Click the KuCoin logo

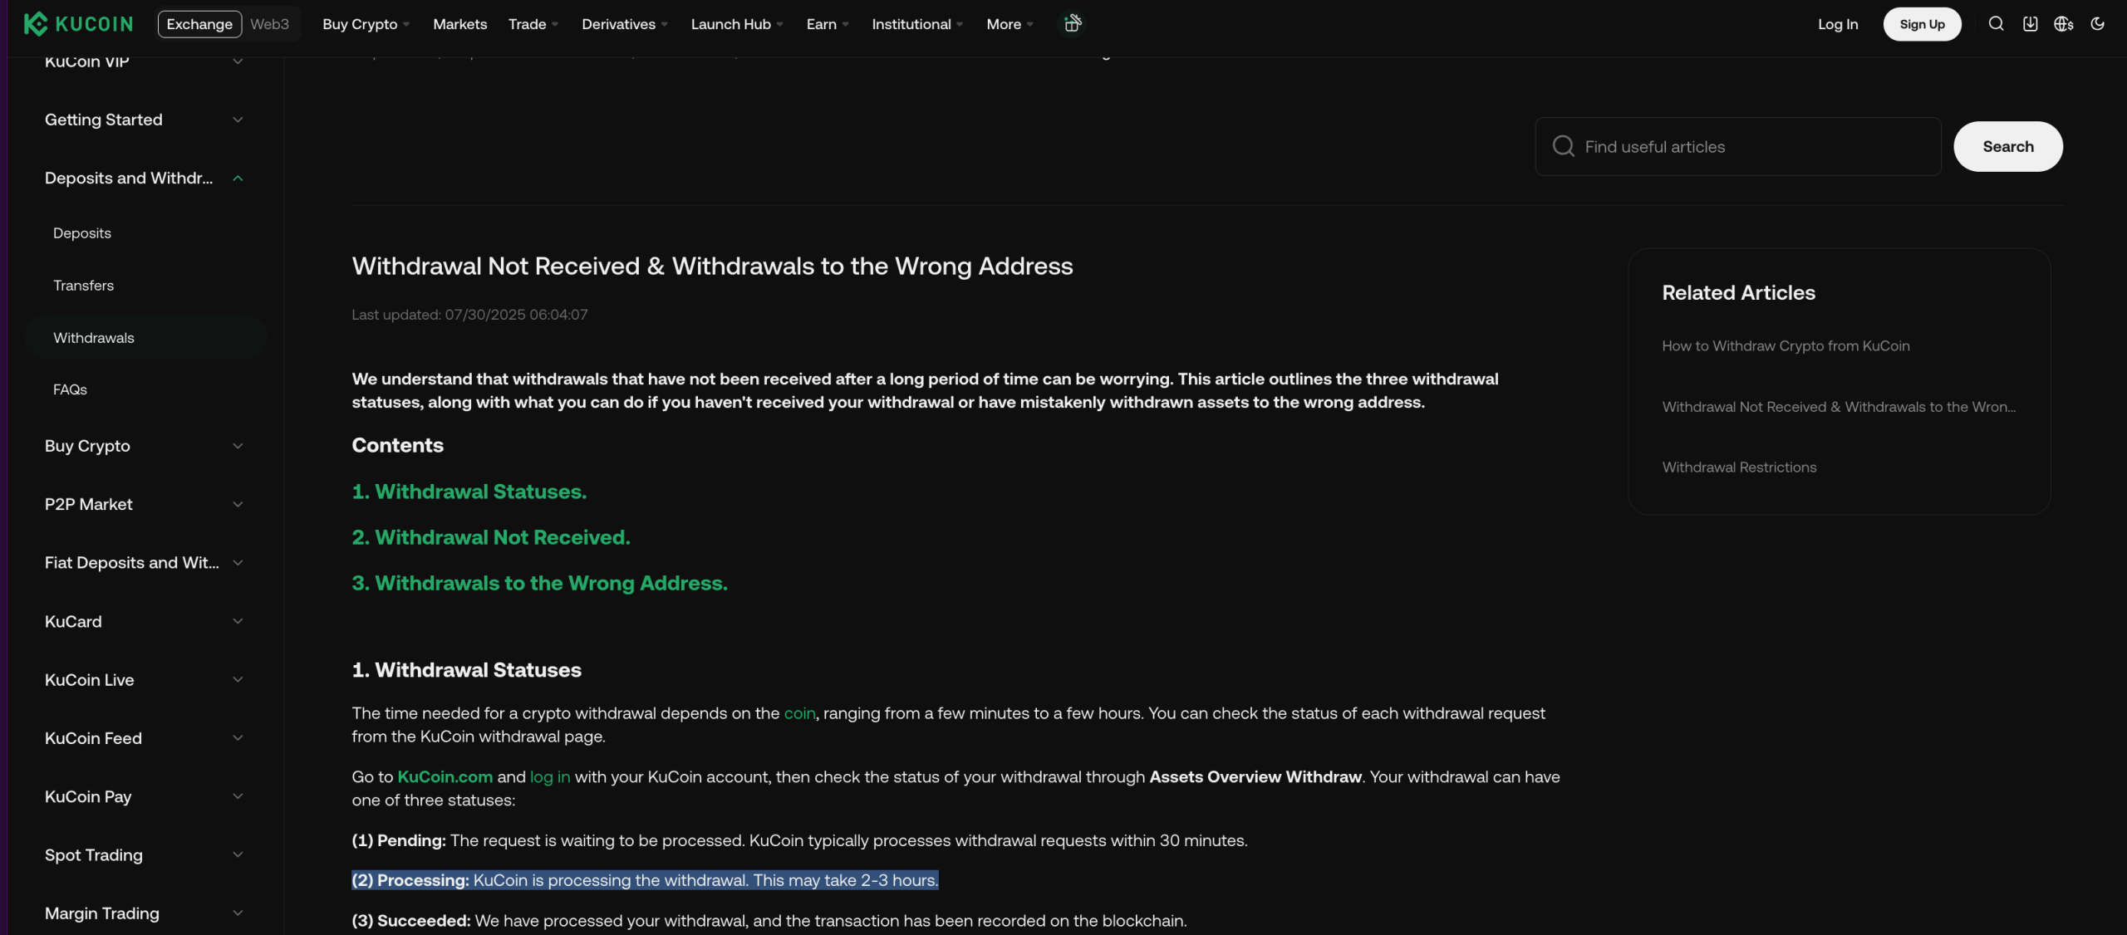point(78,24)
